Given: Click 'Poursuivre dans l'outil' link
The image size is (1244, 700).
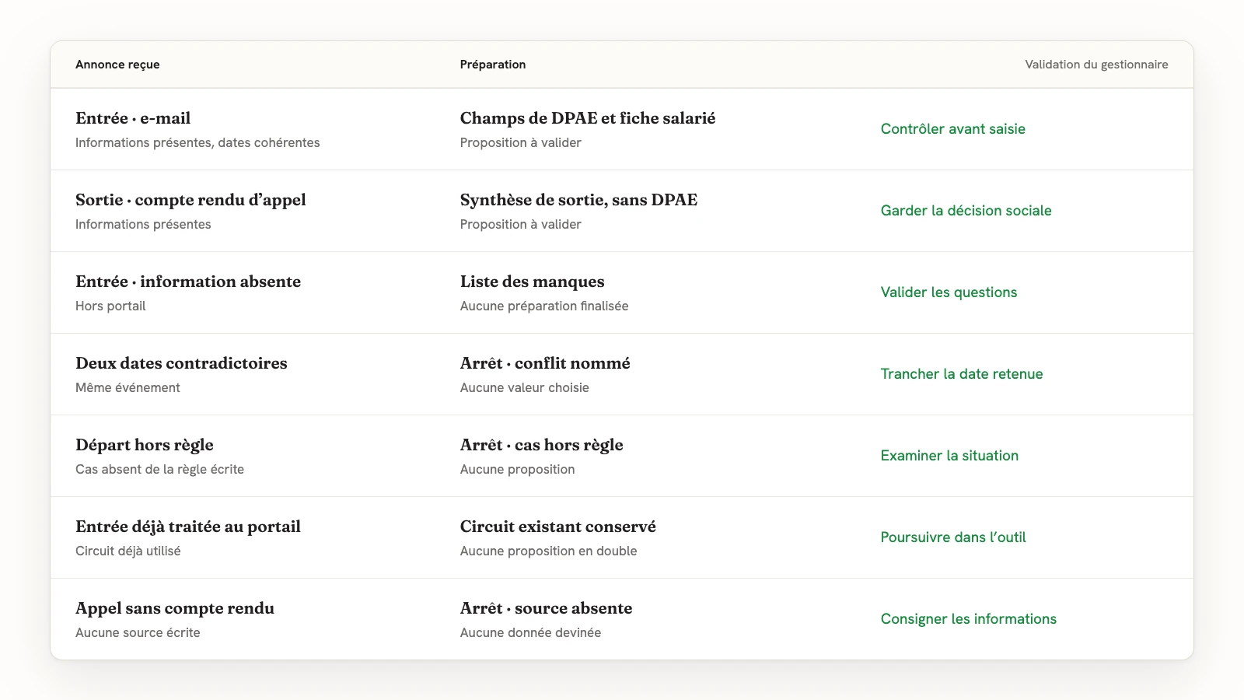Looking at the screenshot, I should point(953,537).
